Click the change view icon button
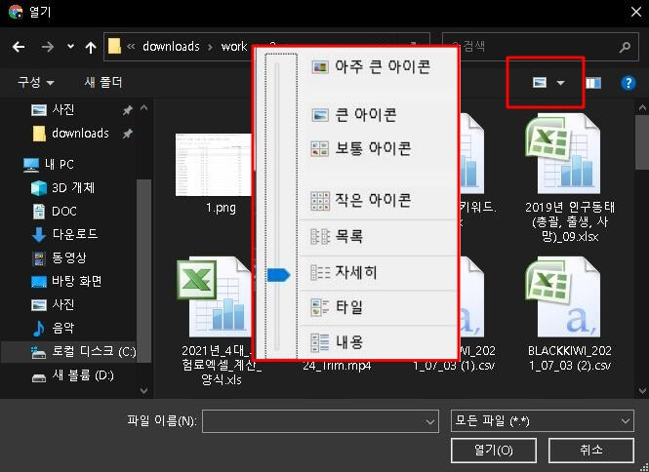 tap(540, 83)
